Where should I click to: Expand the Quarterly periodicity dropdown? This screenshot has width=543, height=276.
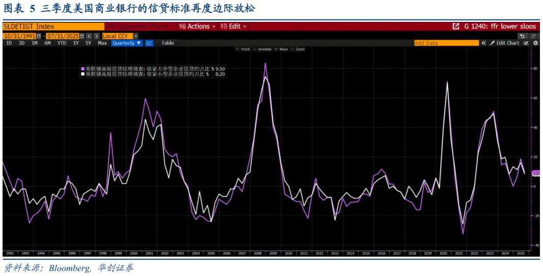[x=127, y=43]
